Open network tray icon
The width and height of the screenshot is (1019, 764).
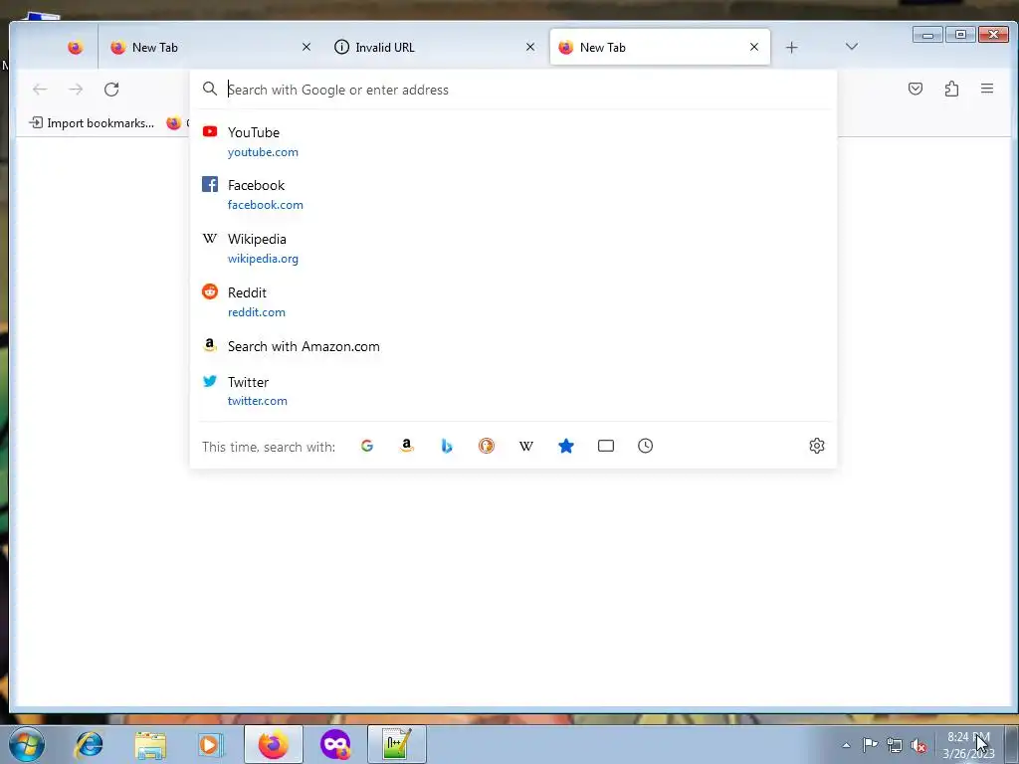(895, 745)
